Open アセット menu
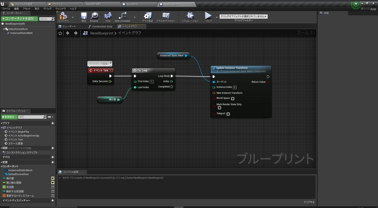 coord(27,9)
